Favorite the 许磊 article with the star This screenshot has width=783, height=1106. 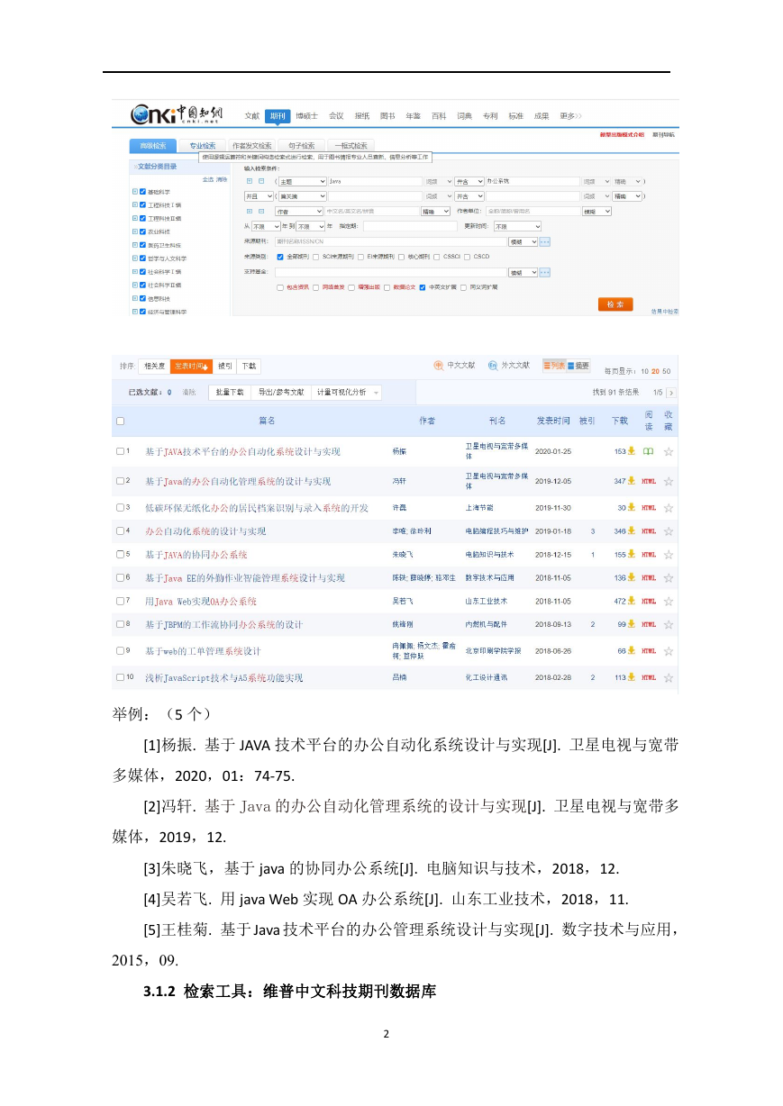669,508
